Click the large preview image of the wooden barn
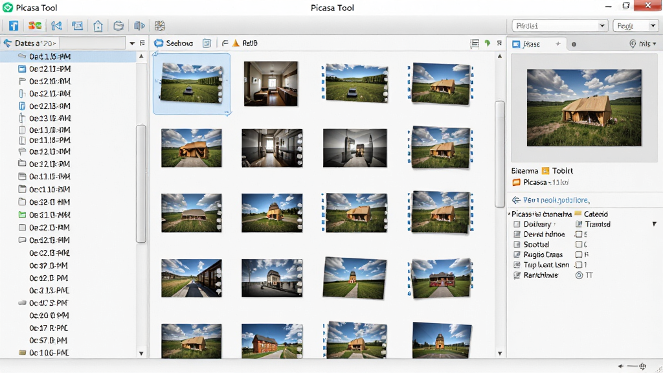 [584, 108]
